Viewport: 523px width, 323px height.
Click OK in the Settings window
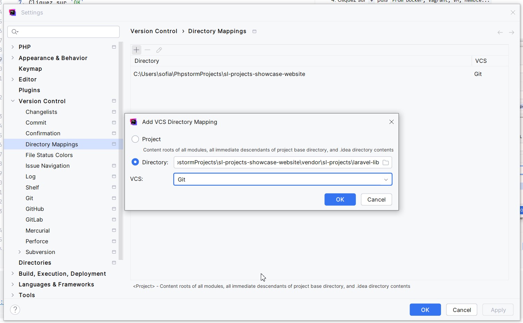click(x=425, y=310)
